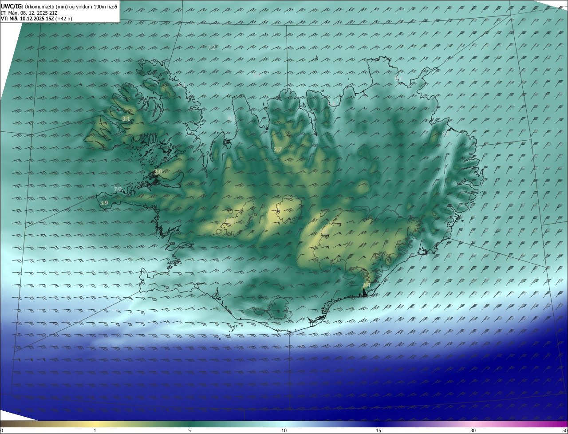Click the color scale tick label "10"
This screenshot has height=434, width=568.
pos(284,430)
